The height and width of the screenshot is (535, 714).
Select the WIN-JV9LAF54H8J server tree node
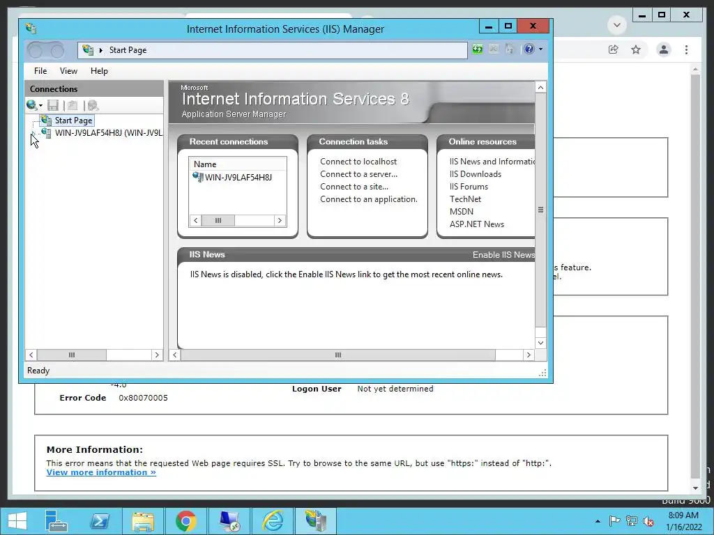pyautogui.click(x=108, y=133)
